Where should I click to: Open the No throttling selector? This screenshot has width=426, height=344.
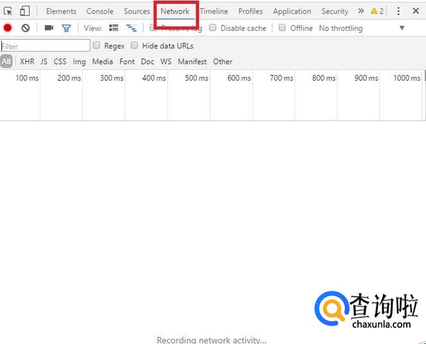tap(341, 28)
